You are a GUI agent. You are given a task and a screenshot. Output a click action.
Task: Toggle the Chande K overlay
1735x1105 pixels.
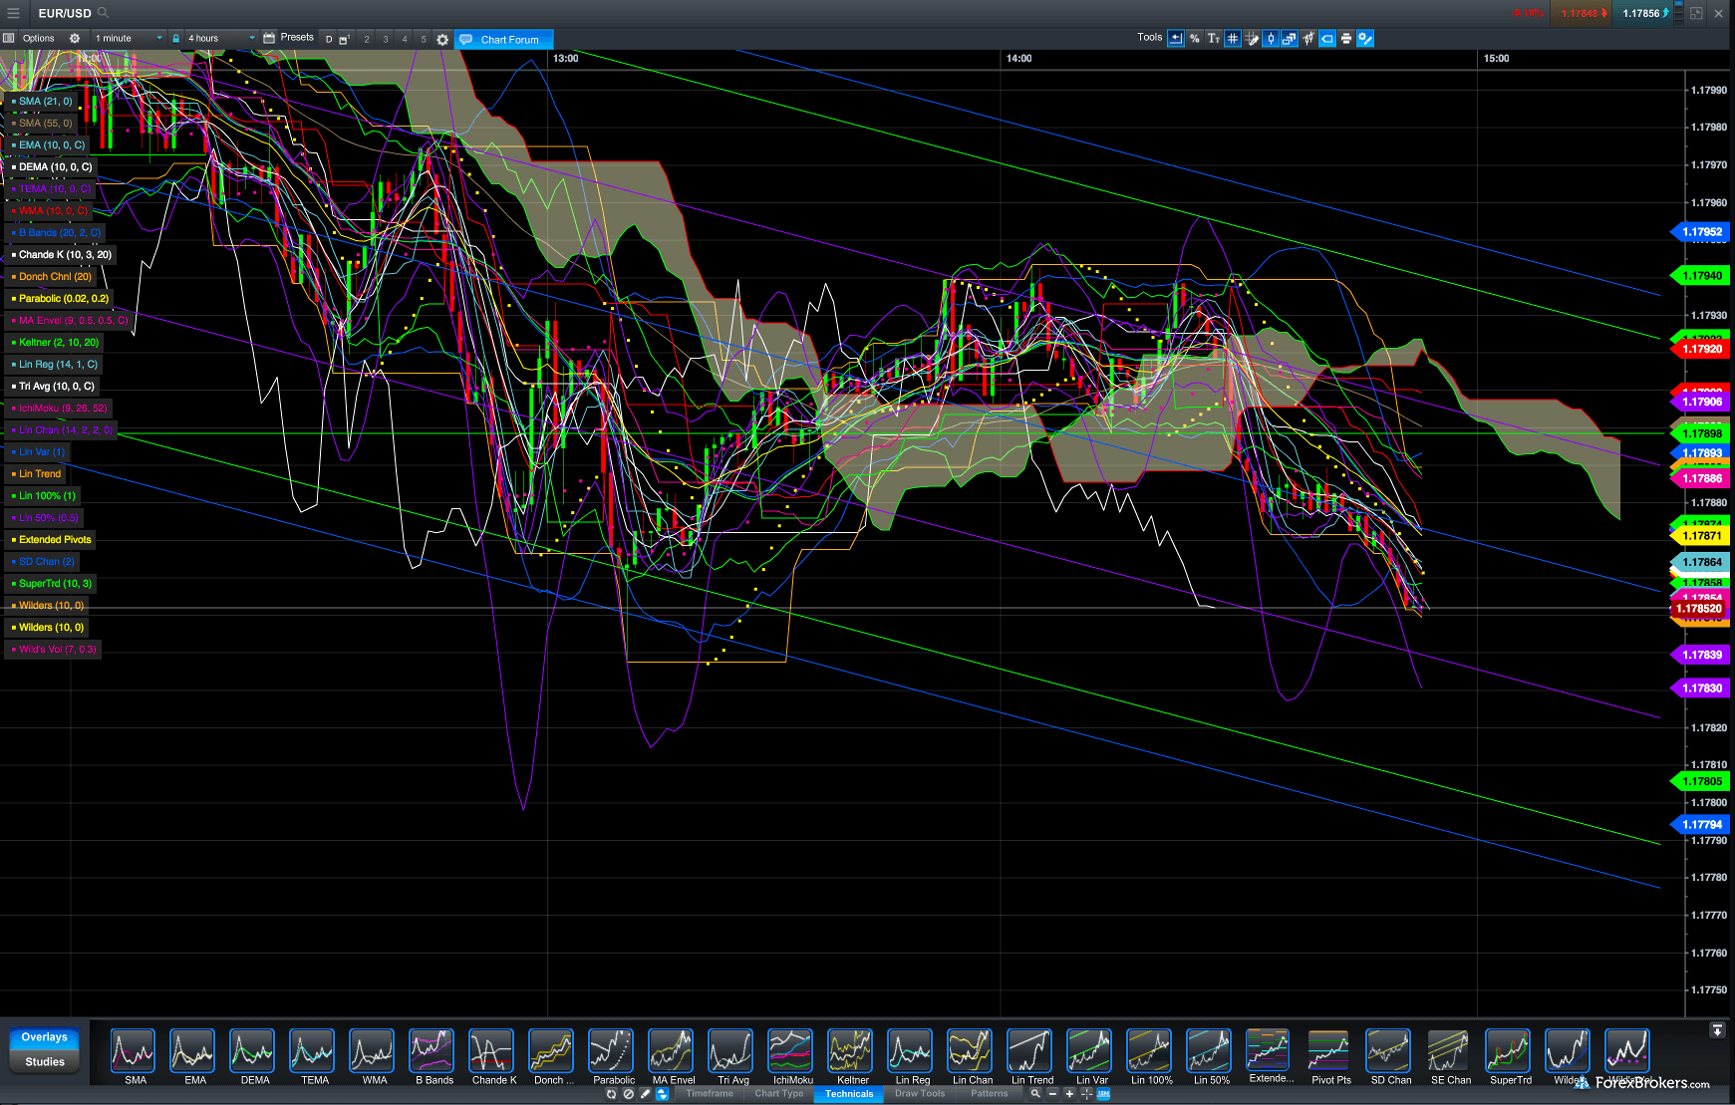pos(491,1051)
